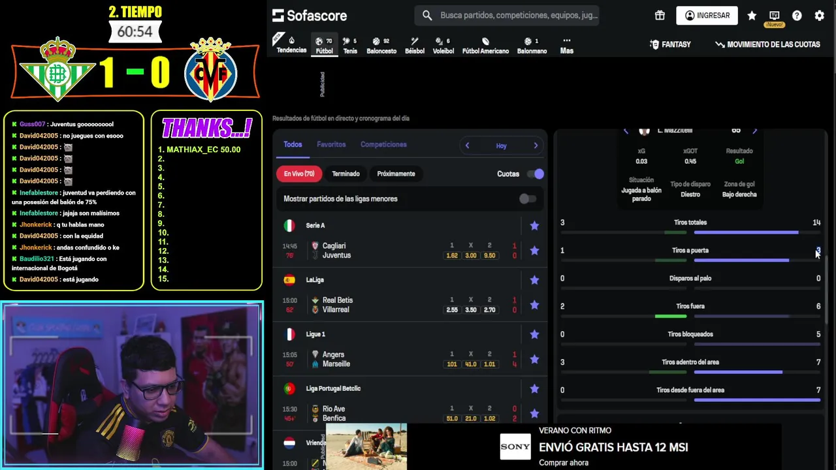Open Fantasy shield icon link
Viewport: 836px width, 470px height.
click(x=654, y=44)
